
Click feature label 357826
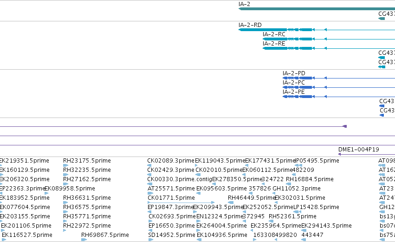(x=260, y=189)
